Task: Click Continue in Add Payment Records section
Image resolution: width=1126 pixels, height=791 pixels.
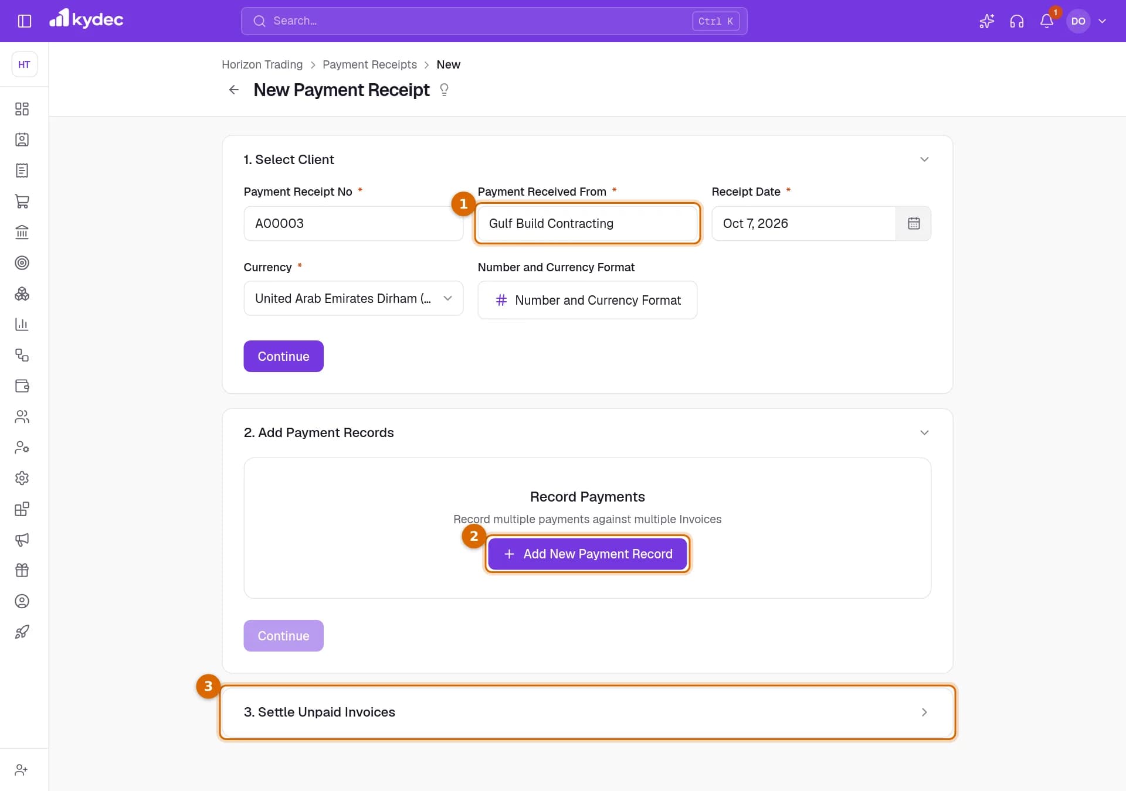Action: [x=283, y=636]
